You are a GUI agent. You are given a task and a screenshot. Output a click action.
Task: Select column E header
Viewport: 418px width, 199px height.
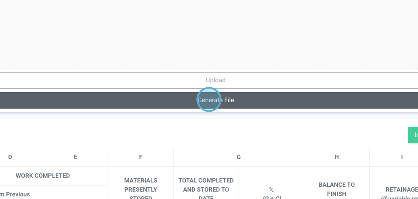tap(75, 157)
